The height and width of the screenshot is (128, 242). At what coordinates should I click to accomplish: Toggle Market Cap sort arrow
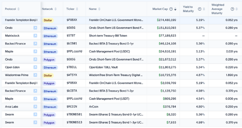click(x=175, y=9)
